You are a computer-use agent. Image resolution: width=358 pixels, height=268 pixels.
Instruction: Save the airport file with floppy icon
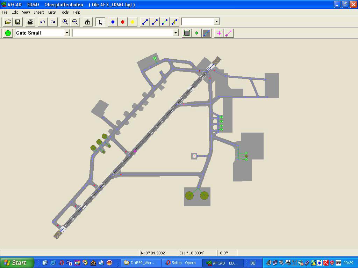pos(17,22)
